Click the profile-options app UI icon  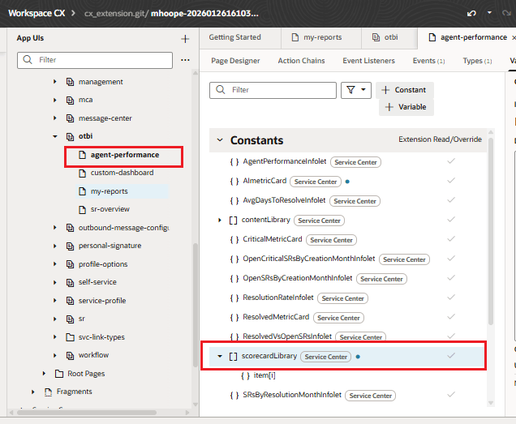pos(70,264)
